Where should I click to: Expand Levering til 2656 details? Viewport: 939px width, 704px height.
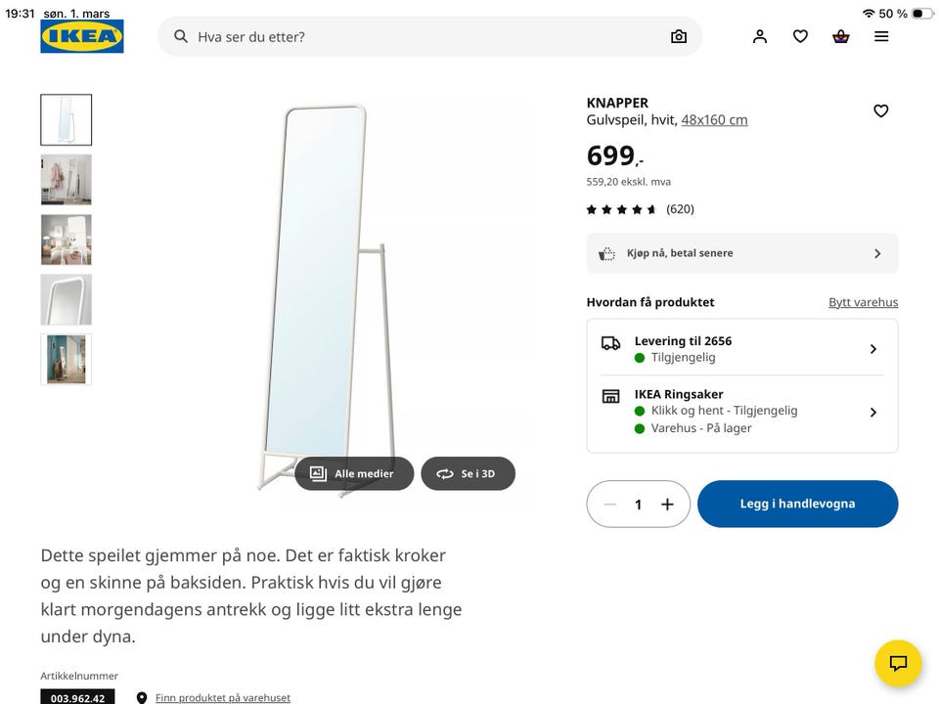(x=742, y=349)
